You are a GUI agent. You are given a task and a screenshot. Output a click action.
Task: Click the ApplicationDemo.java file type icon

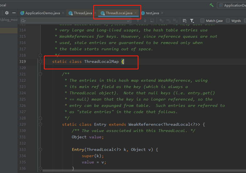click(x=22, y=13)
